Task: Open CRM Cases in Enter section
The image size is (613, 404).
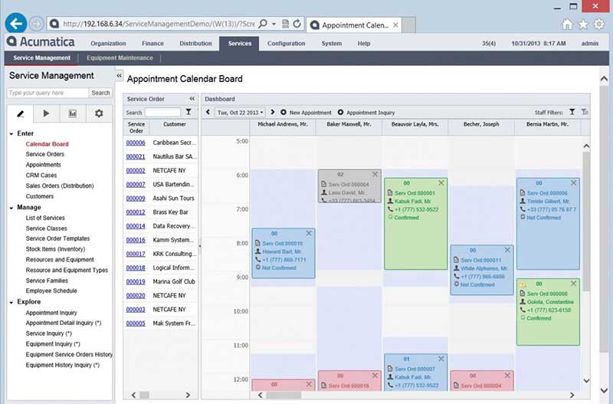Action: pos(41,176)
